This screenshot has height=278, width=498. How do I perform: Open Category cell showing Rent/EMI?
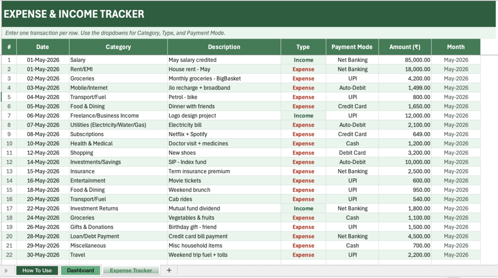click(x=118, y=69)
